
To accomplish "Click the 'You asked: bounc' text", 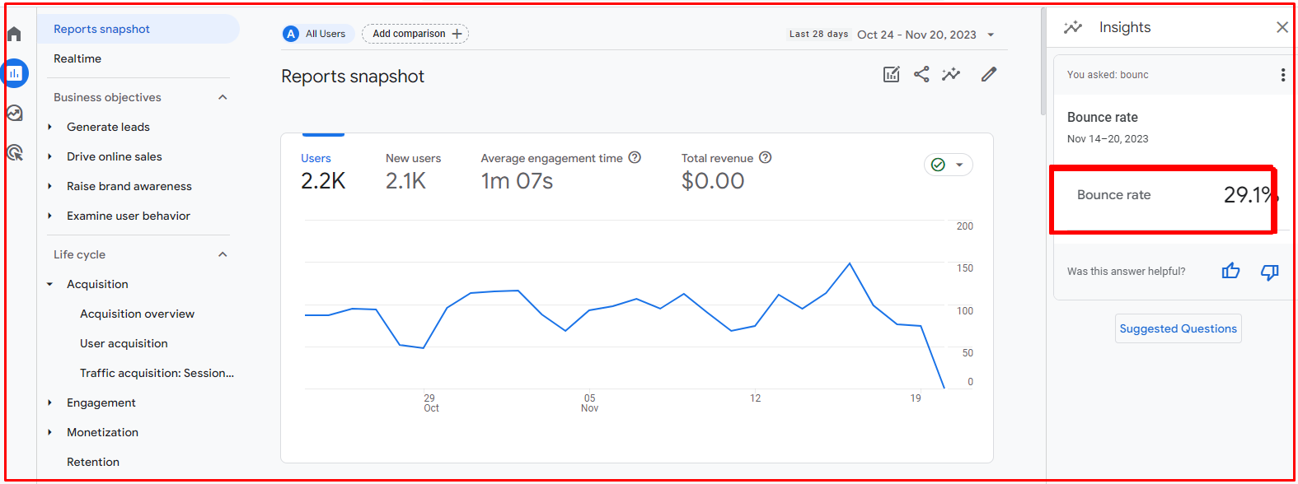I will pos(1108,75).
